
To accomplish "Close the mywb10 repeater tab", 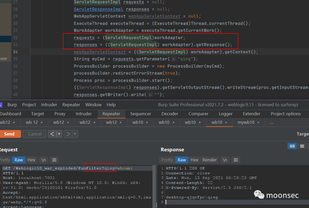I will click(x=258, y=123).
